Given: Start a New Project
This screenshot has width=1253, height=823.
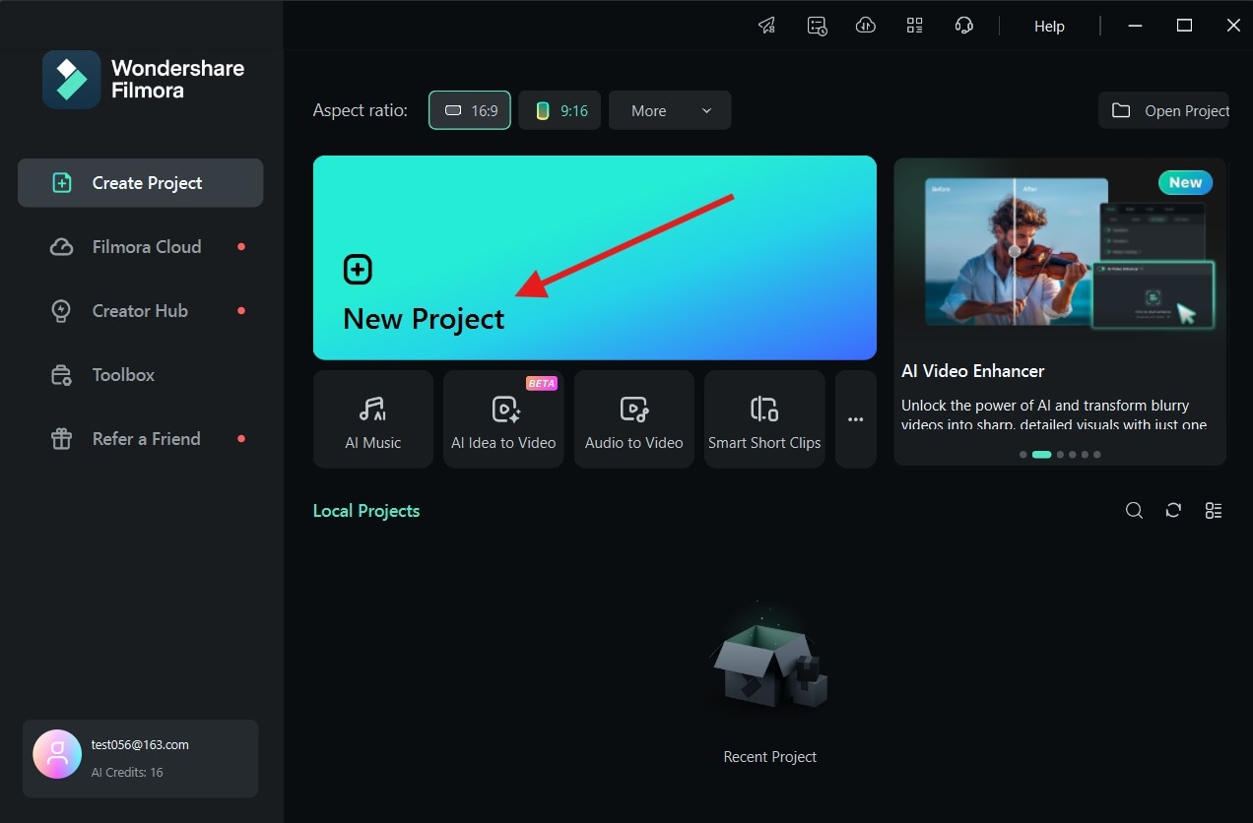Looking at the screenshot, I should coord(595,258).
